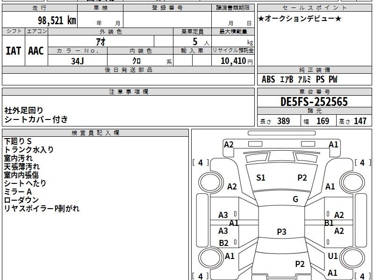Select the IAT shift value
Screen dimensions: 374x280
point(14,51)
